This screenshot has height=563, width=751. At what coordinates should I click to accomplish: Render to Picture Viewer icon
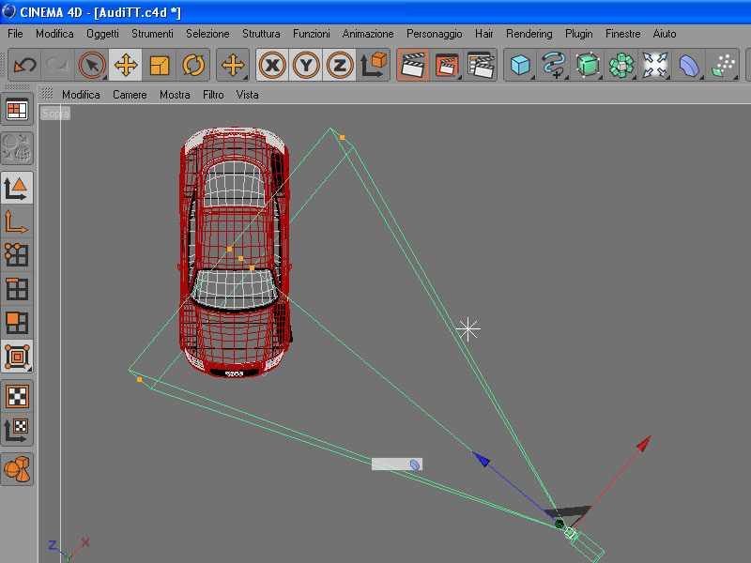[447, 65]
